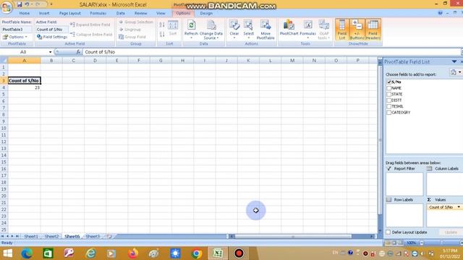
Task: Refresh the PivotTable data
Action: point(191,30)
